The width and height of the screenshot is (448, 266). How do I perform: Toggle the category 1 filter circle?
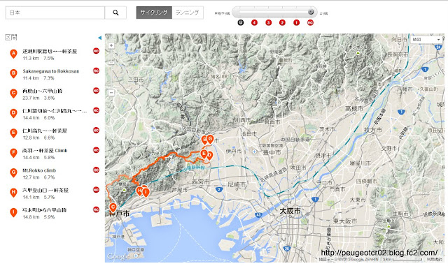(x=296, y=22)
